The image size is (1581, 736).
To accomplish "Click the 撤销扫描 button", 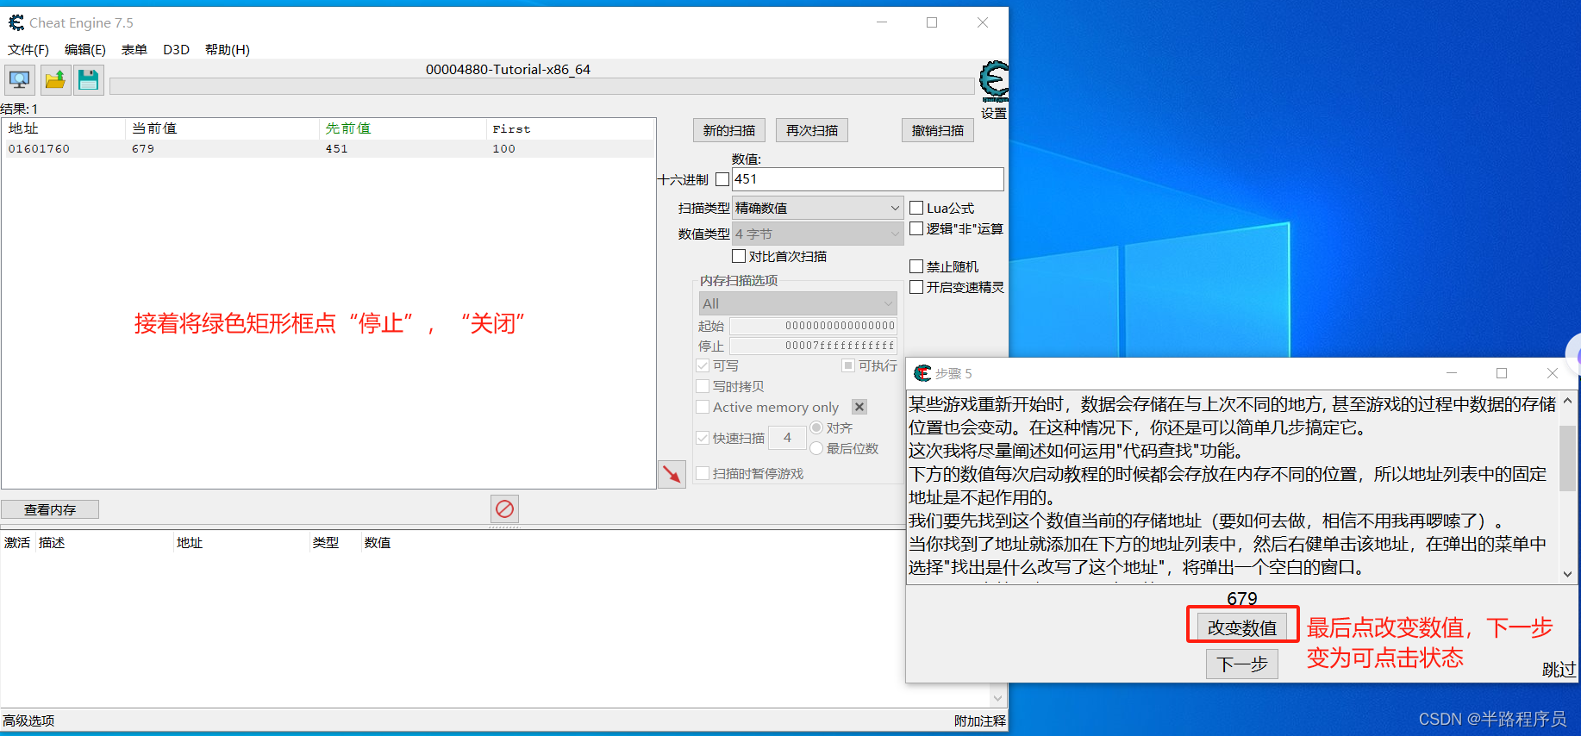I will click(938, 130).
